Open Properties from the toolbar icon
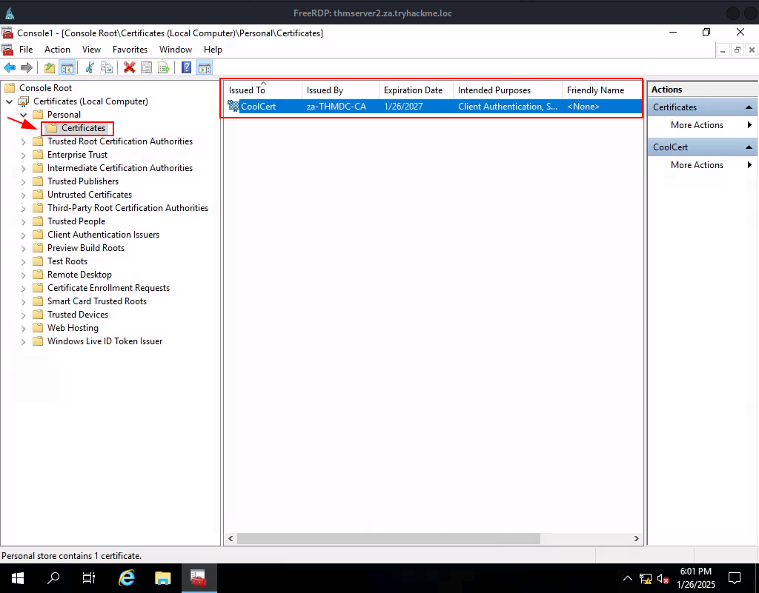Screen dimensions: 759x593 146,67
